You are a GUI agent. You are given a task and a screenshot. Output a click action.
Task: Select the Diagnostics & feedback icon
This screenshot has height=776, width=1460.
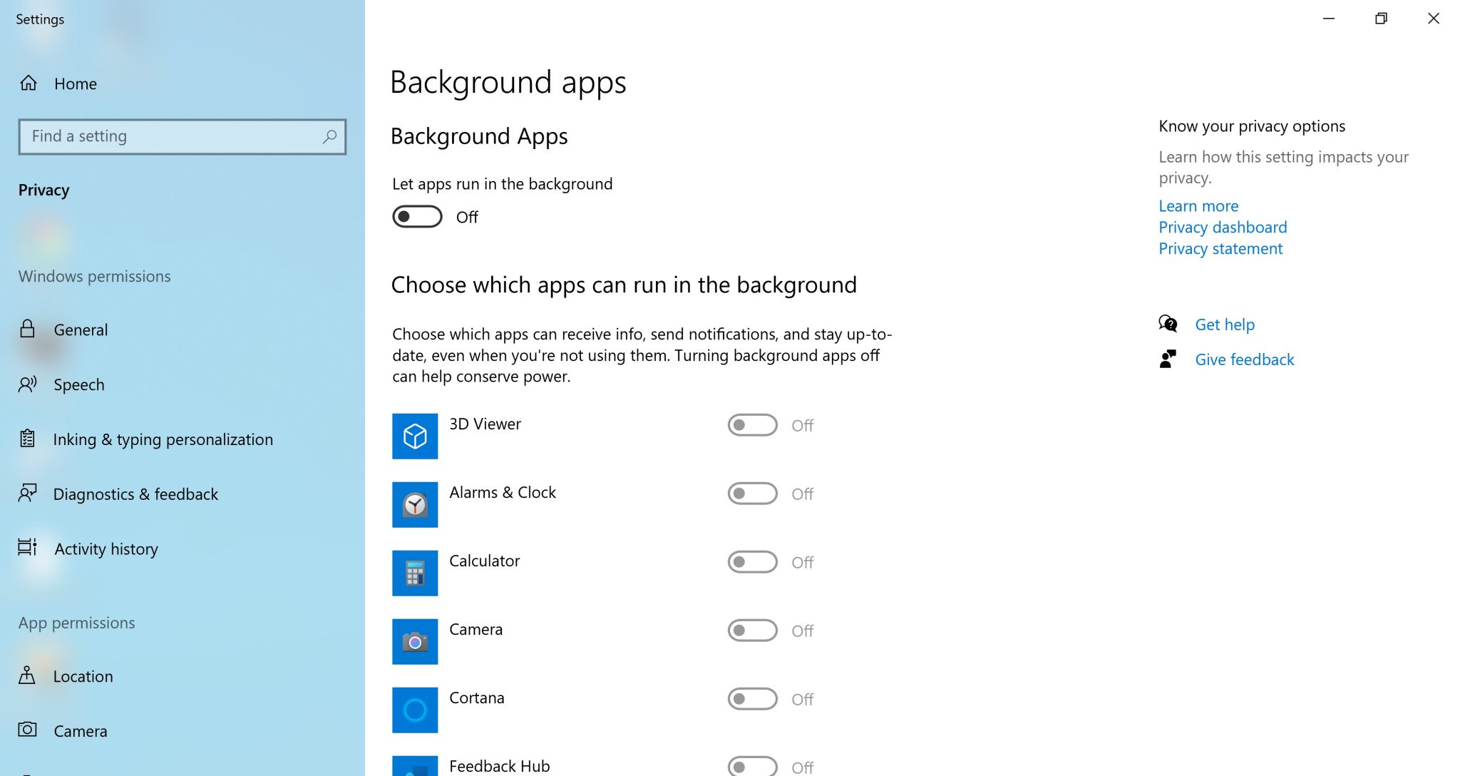29,493
